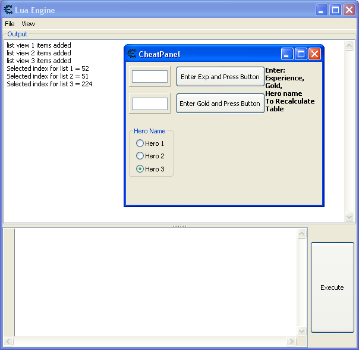Click the Output pane scroll down arrow
This screenshot has height=350, width=359.
click(x=349, y=217)
